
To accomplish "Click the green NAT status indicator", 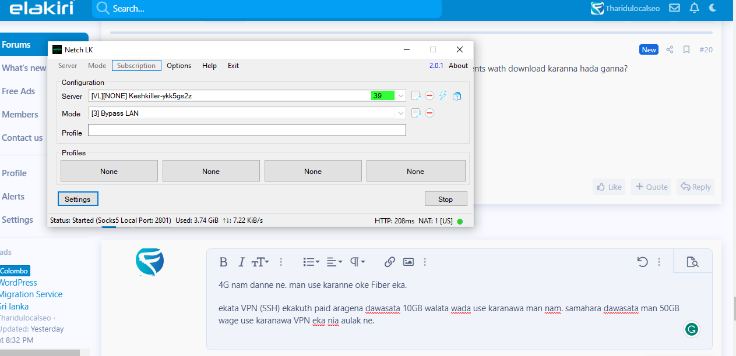I will [460, 221].
